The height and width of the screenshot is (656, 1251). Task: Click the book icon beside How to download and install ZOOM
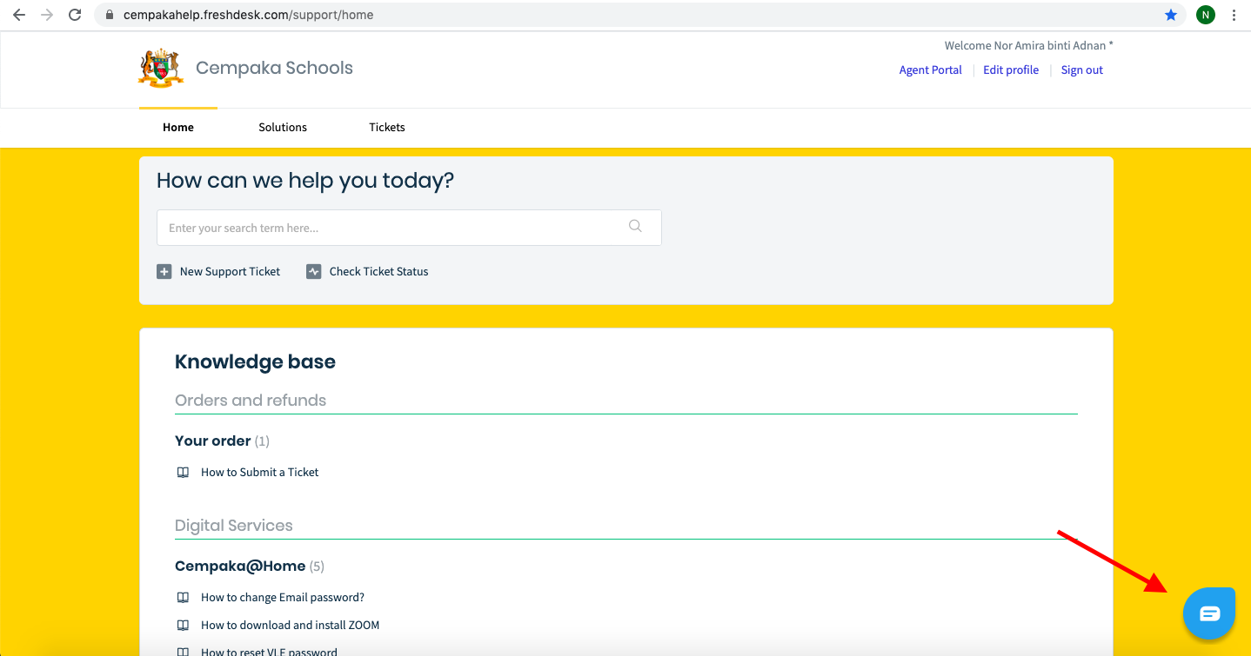pyautogui.click(x=183, y=625)
